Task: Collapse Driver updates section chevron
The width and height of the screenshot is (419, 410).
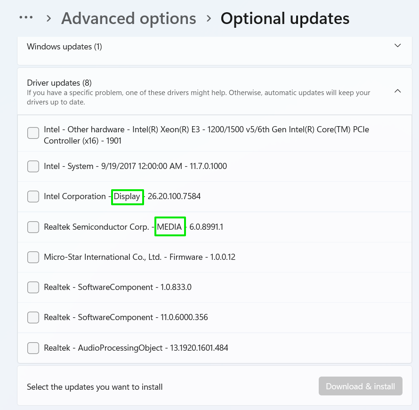Action: pos(398,91)
